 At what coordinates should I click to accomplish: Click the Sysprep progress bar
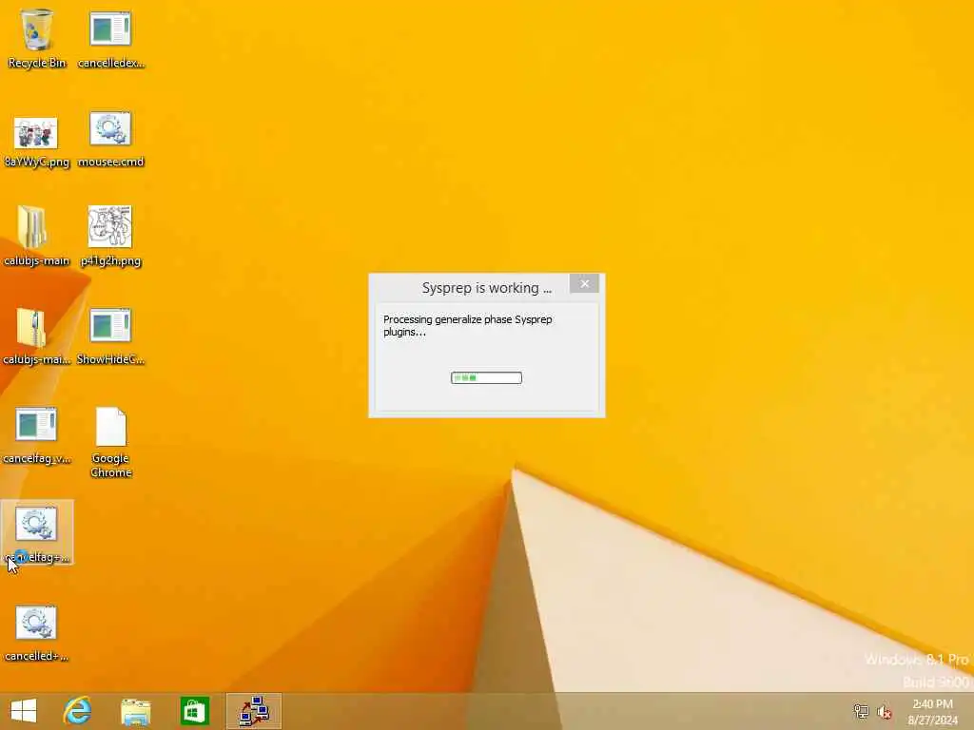point(486,377)
